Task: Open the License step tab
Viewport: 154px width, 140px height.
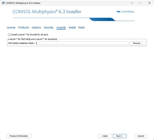Action: [x=11, y=28]
